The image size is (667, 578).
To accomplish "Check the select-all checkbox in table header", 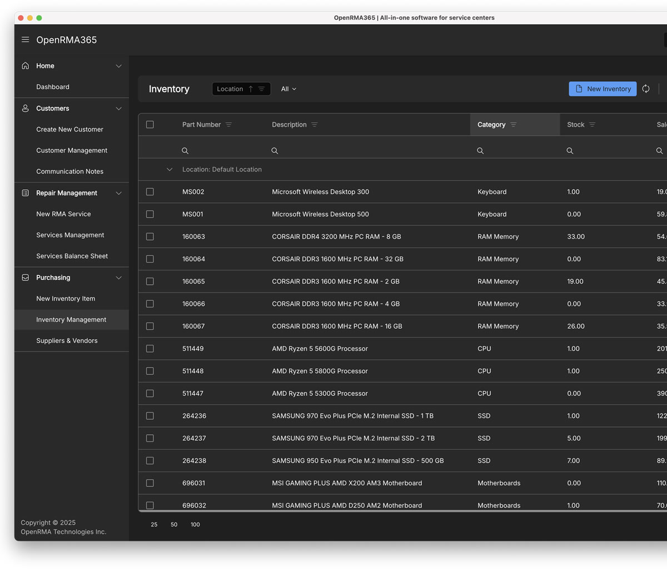I will [150, 124].
